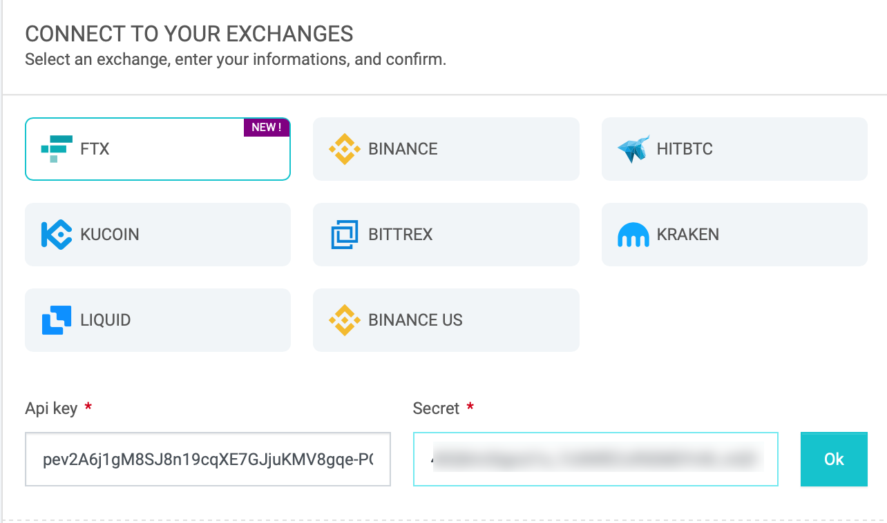Image resolution: width=887 pixels, height=523 pixels.
Task: Click the Bittrex square logo icon
Action: [345, 235]
